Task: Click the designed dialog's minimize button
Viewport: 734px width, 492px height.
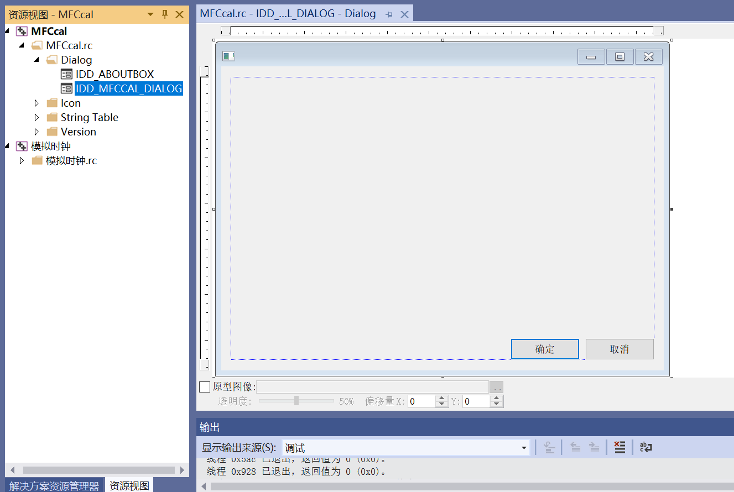Action: [591, 56]
